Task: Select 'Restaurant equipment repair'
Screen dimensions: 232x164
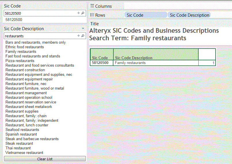Action: pyautogui.click(x=29, y=79)
